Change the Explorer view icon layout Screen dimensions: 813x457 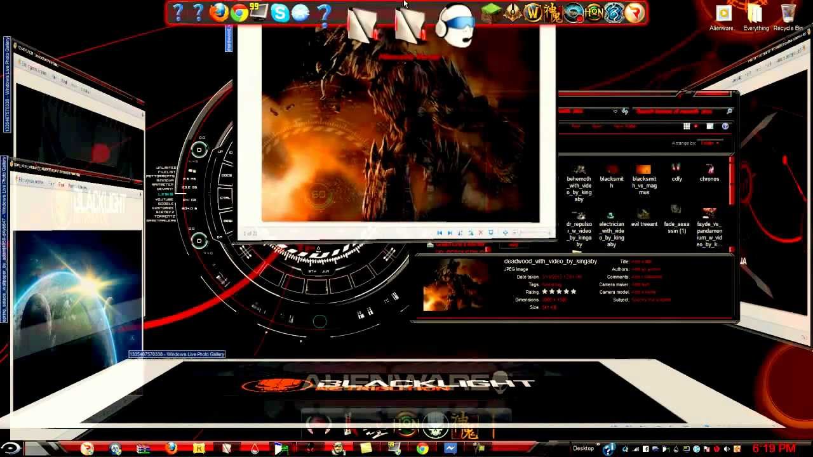(x=687, y=126)
